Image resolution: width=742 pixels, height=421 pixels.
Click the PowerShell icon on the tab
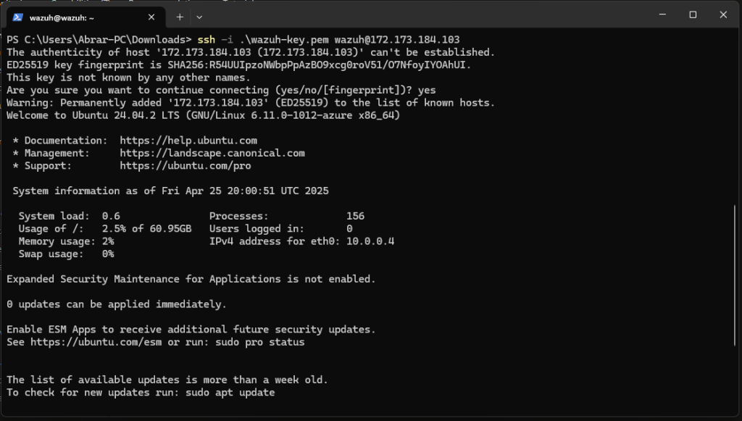(x=17, y=17)
